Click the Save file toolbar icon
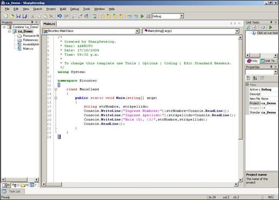This screenshot has width=279, height=200. [18, 16]
